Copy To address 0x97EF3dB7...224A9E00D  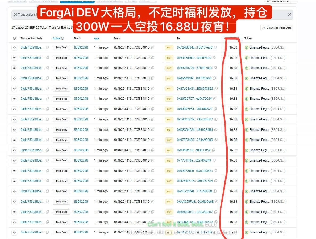point(216,140)
